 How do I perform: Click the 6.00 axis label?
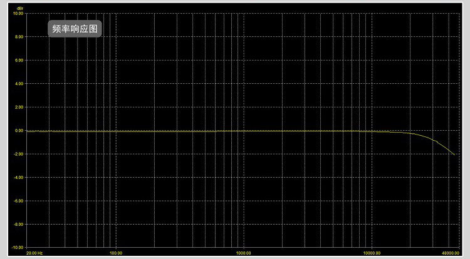pos(19,61)
